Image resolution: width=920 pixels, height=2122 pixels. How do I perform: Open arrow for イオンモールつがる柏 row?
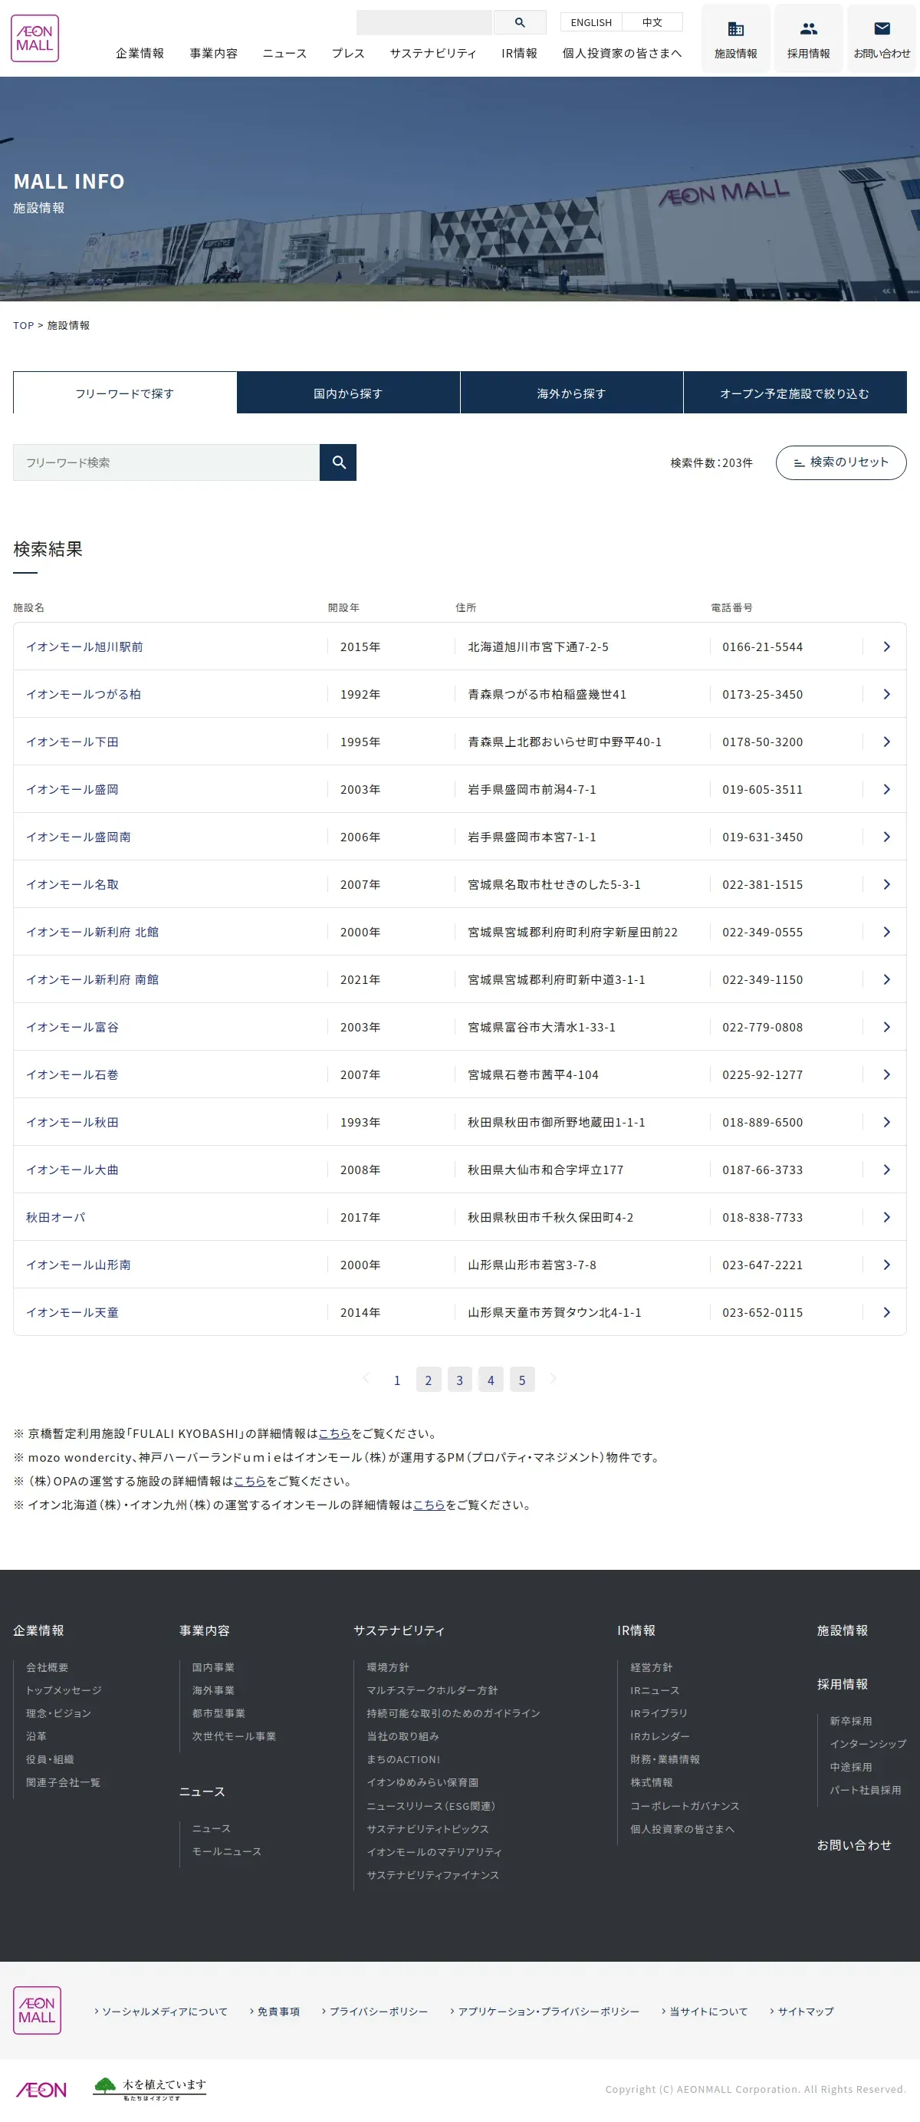(x=886, y=695)
